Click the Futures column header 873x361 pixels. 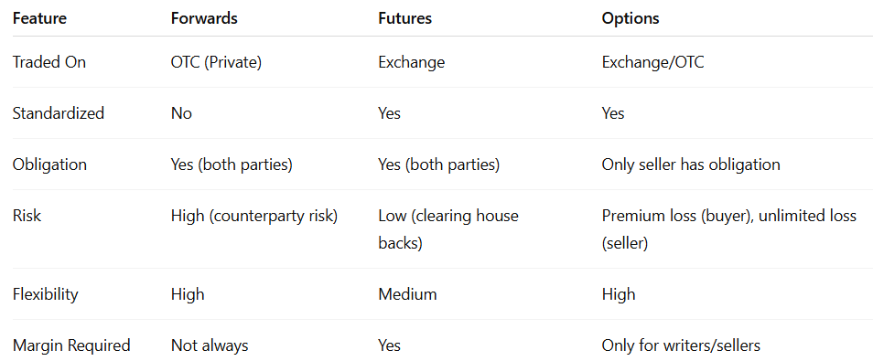pos(404,18)
